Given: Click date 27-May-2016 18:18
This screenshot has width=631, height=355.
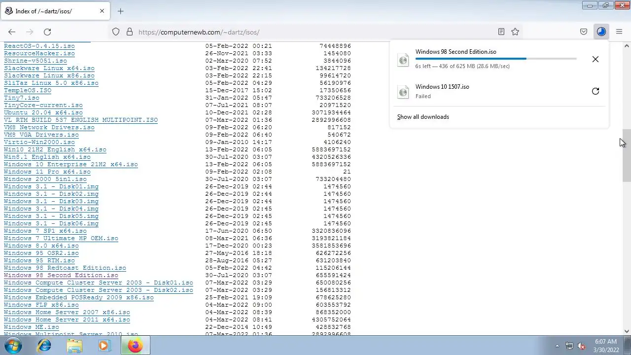Looking at the screenshot, I should point(239,253).
